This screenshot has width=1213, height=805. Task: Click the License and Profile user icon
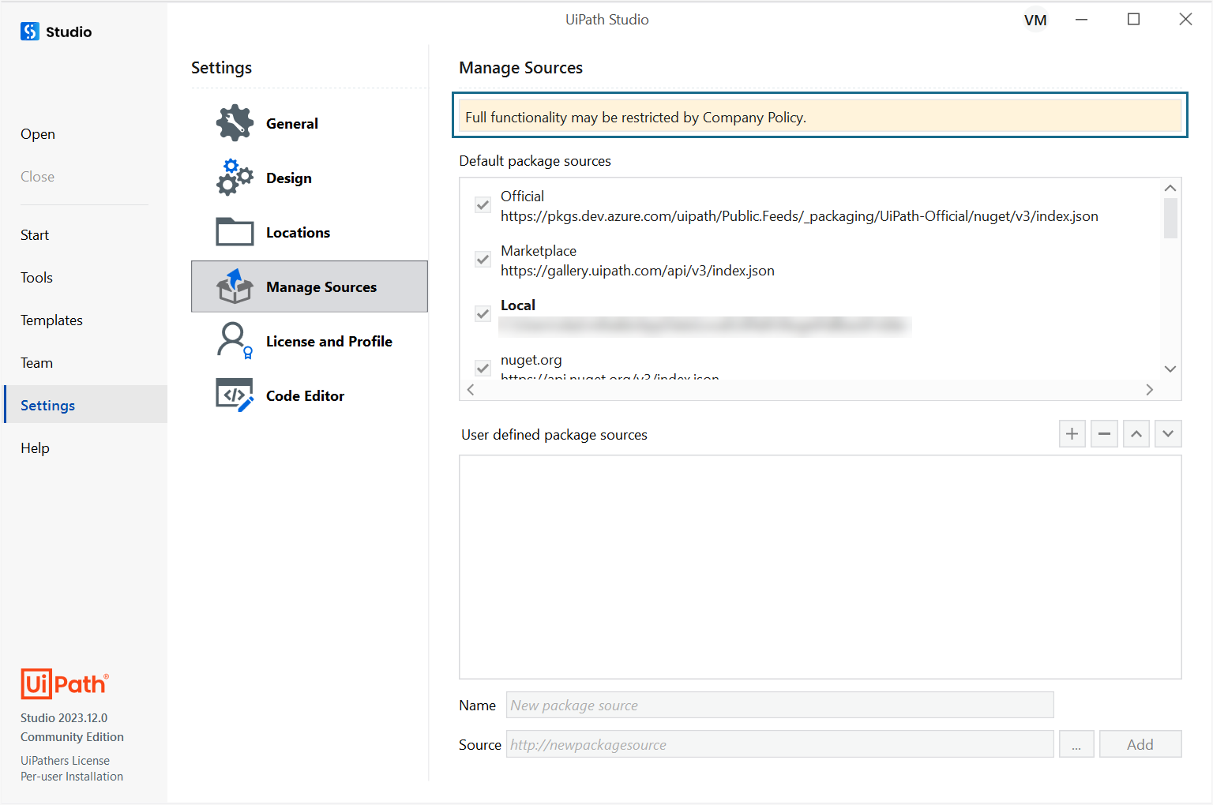click(235, 341)
